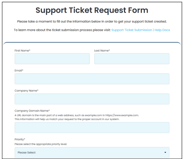Viewport: 187px width, 159px height.
Task: Focus the Last Name text box
Action: pyautogui.click(x=132, y=59)
